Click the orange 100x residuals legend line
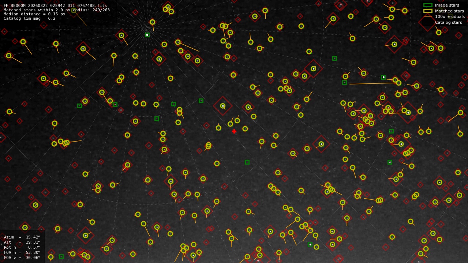 [428, 16]
